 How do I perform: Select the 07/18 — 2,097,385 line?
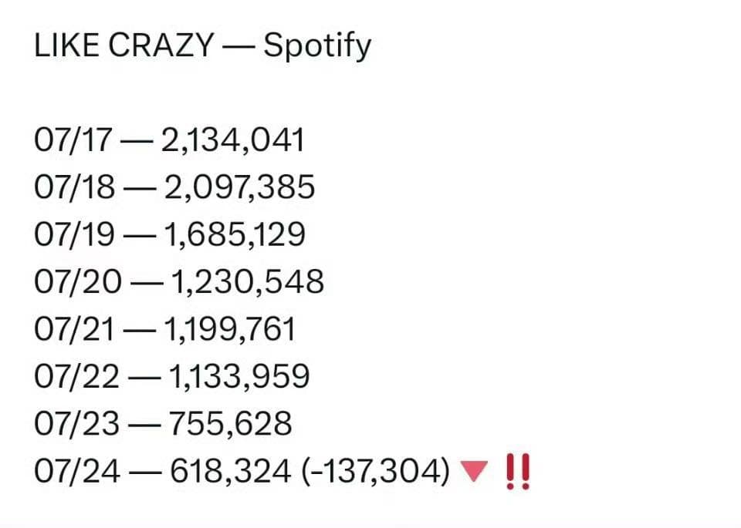tap(174, 187)
